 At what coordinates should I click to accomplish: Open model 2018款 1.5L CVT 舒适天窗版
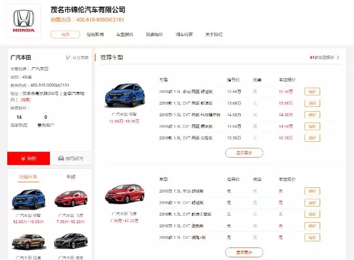click(x=185, y=214)
